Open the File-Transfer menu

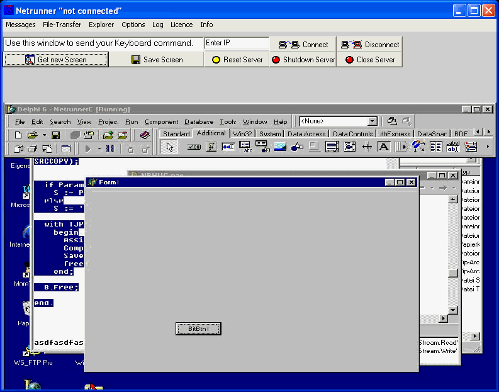[x=62, y=25]
